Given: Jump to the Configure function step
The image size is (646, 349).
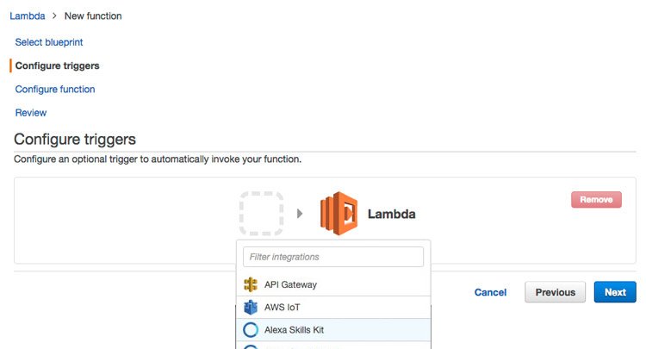Looking at the screenshot, I should coord(55,89).
